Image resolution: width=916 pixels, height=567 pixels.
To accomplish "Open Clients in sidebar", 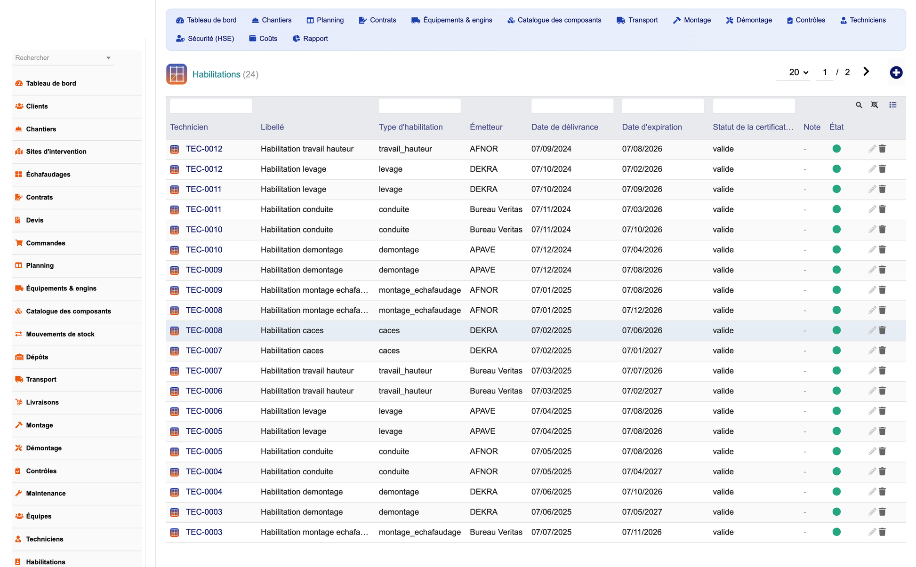I will (x=37, y=106).
